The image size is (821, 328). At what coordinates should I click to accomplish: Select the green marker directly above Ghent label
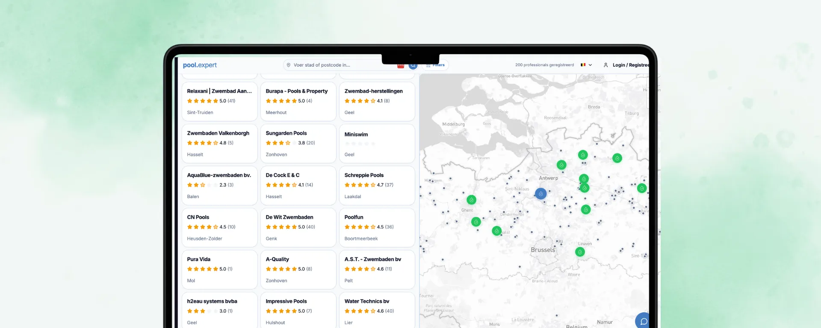pyautogui.click(x=471, y=199)
